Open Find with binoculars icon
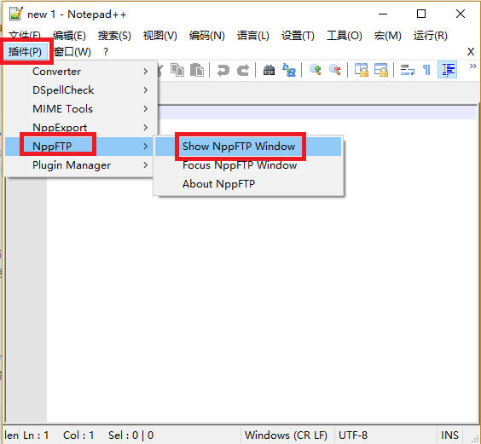Image resolution: width=481 pixels, height=444 pixels. point(269,70)
